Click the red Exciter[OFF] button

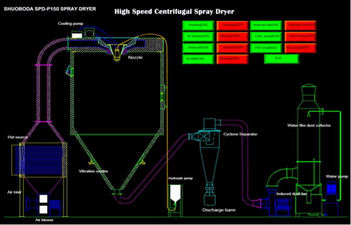click(x=233, y=59)
